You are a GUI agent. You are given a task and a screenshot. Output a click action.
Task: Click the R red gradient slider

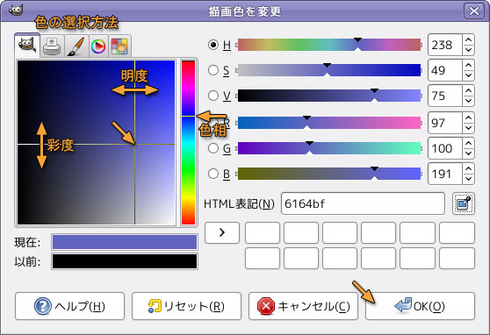[329, 123]
